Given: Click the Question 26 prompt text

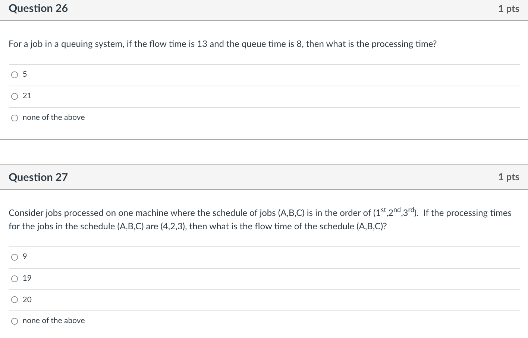Looking at the screenshot, I should (223, 44).
